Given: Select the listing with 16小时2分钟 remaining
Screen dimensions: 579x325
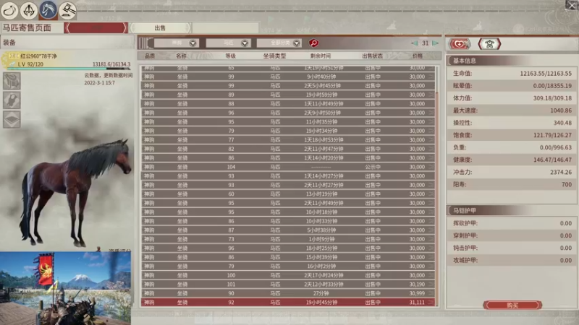Looking at the screenshot, I should click(287, 266).
